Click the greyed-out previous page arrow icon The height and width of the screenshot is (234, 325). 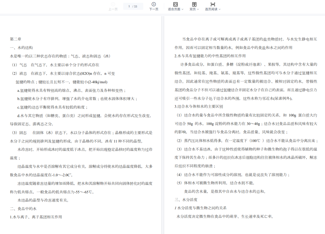(113, 4)
